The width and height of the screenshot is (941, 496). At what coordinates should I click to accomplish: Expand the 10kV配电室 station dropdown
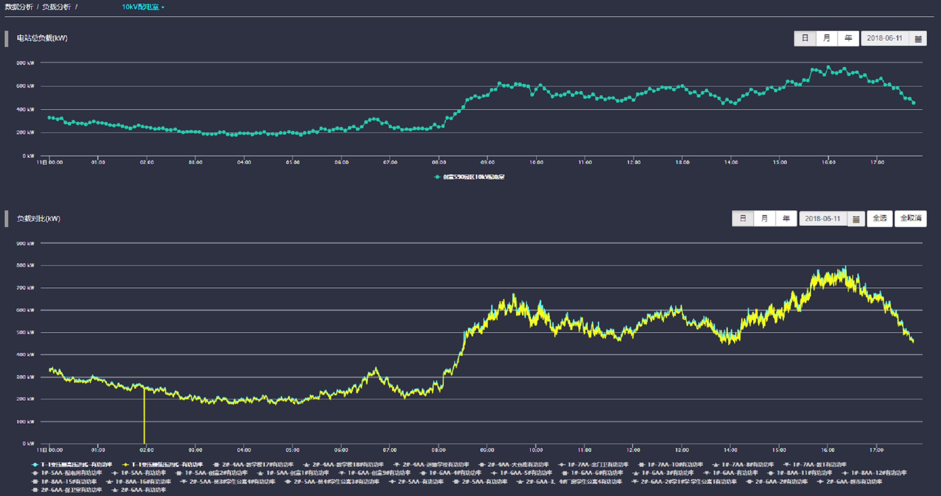point(143,7)
